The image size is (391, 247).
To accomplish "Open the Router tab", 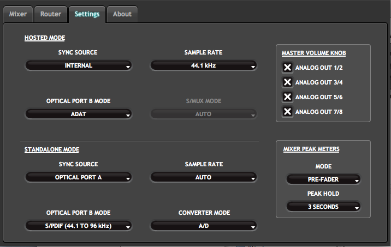I will coord(51,14).
